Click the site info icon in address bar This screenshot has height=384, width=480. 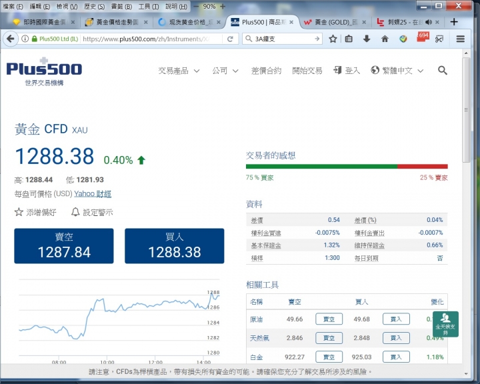(x=25, y=39)
